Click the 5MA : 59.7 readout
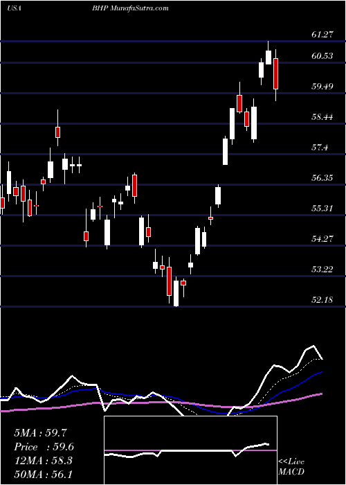 [x=40, y=433]
